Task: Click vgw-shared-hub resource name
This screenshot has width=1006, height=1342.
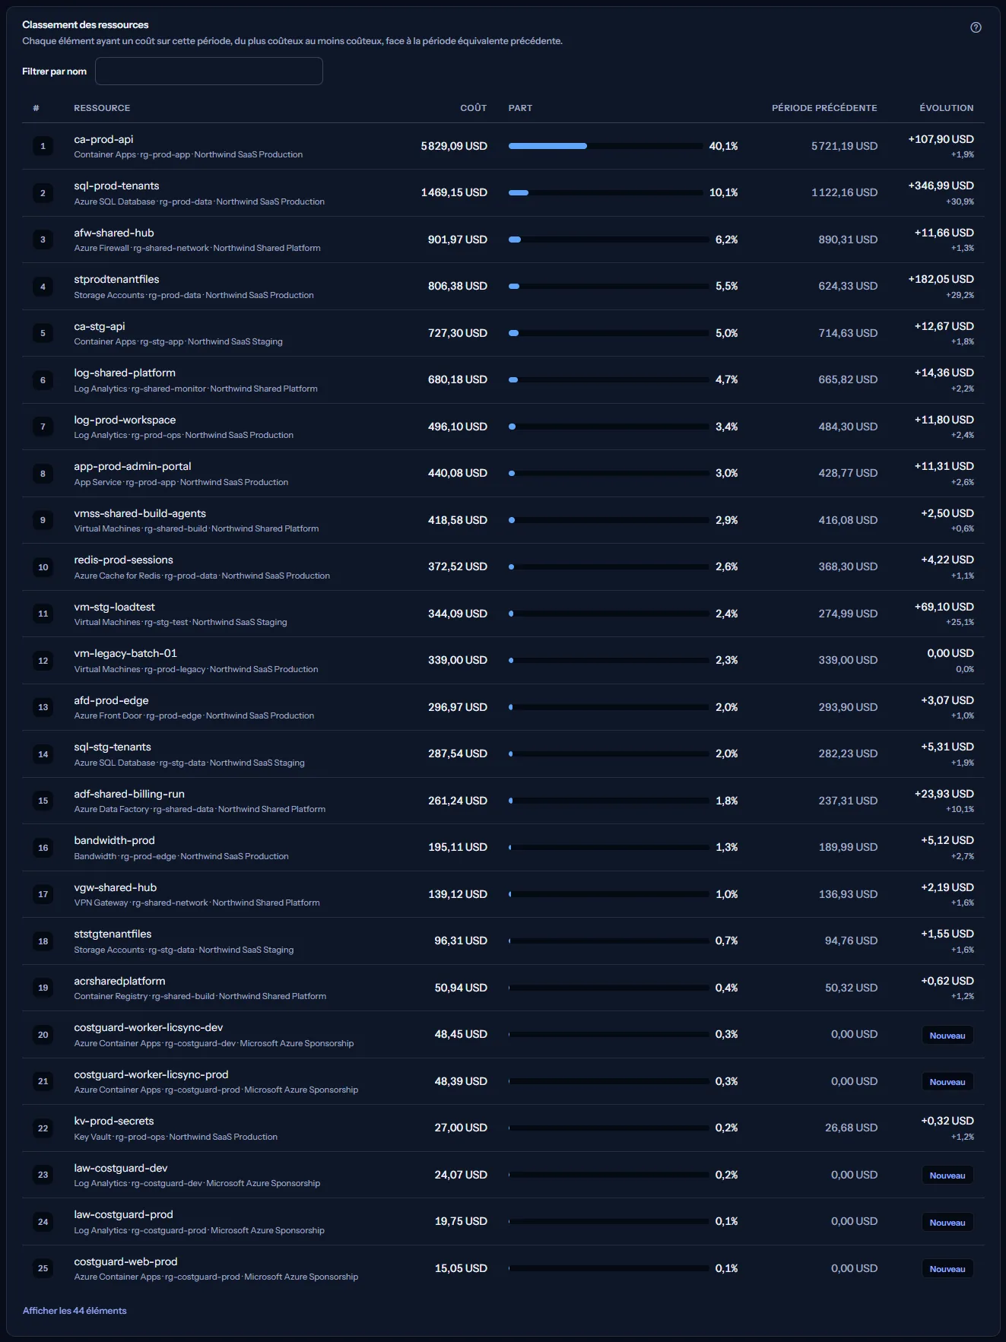Action: [116, 887]
